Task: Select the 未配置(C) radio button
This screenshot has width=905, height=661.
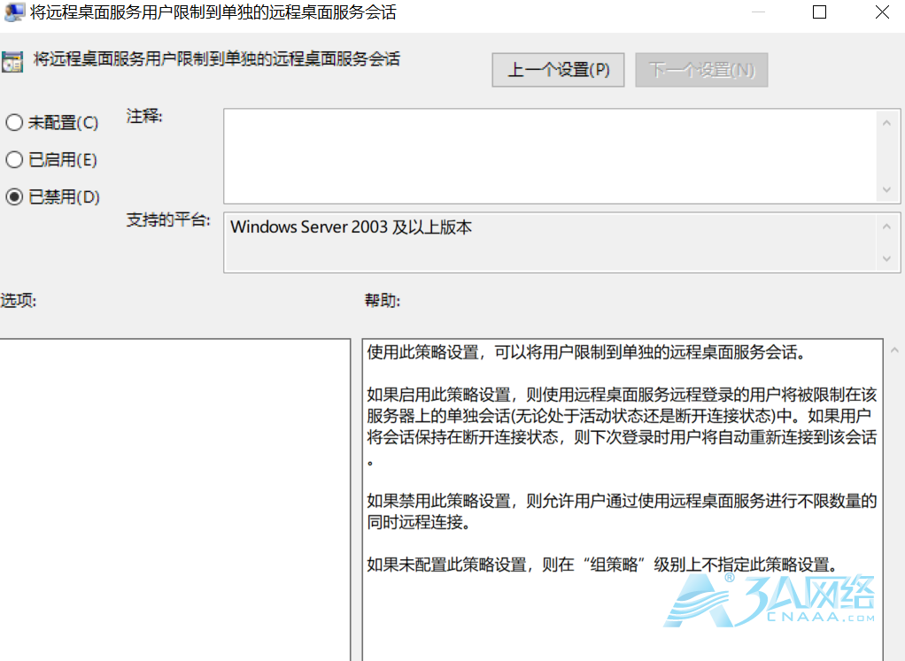Action: [x=14, y=123]
